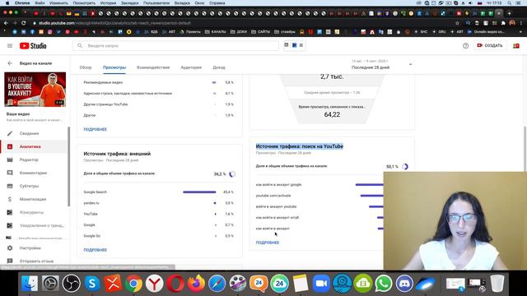Open the САЙТЫ bookmarks folder
This screenshot has height=296, width=527.
click(261, 32)
